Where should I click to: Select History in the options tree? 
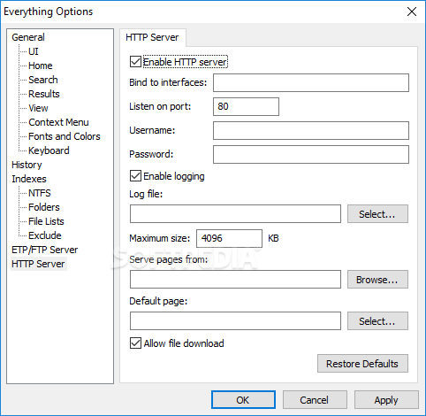pos(27,165)
